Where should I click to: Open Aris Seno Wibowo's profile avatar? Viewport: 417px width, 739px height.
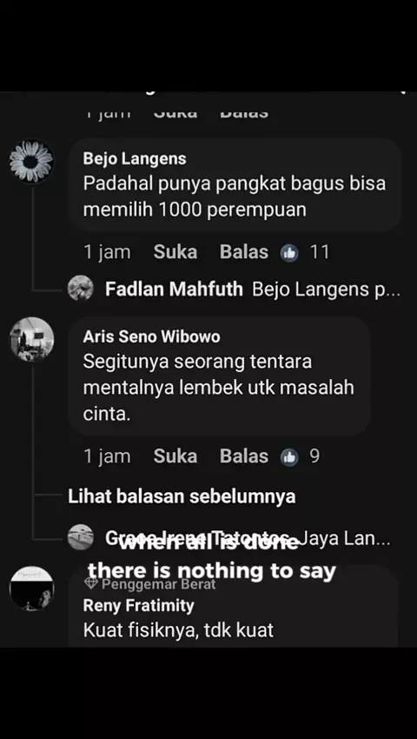click(31, 339)
